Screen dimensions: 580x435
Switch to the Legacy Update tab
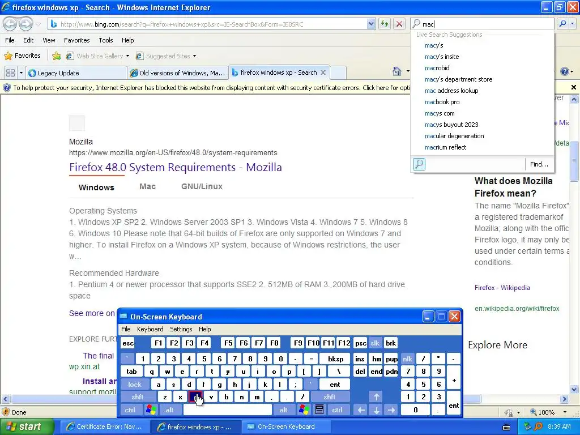(76, 73)
